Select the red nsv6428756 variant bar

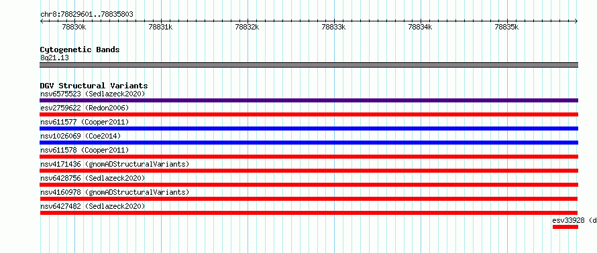[309, 185]
